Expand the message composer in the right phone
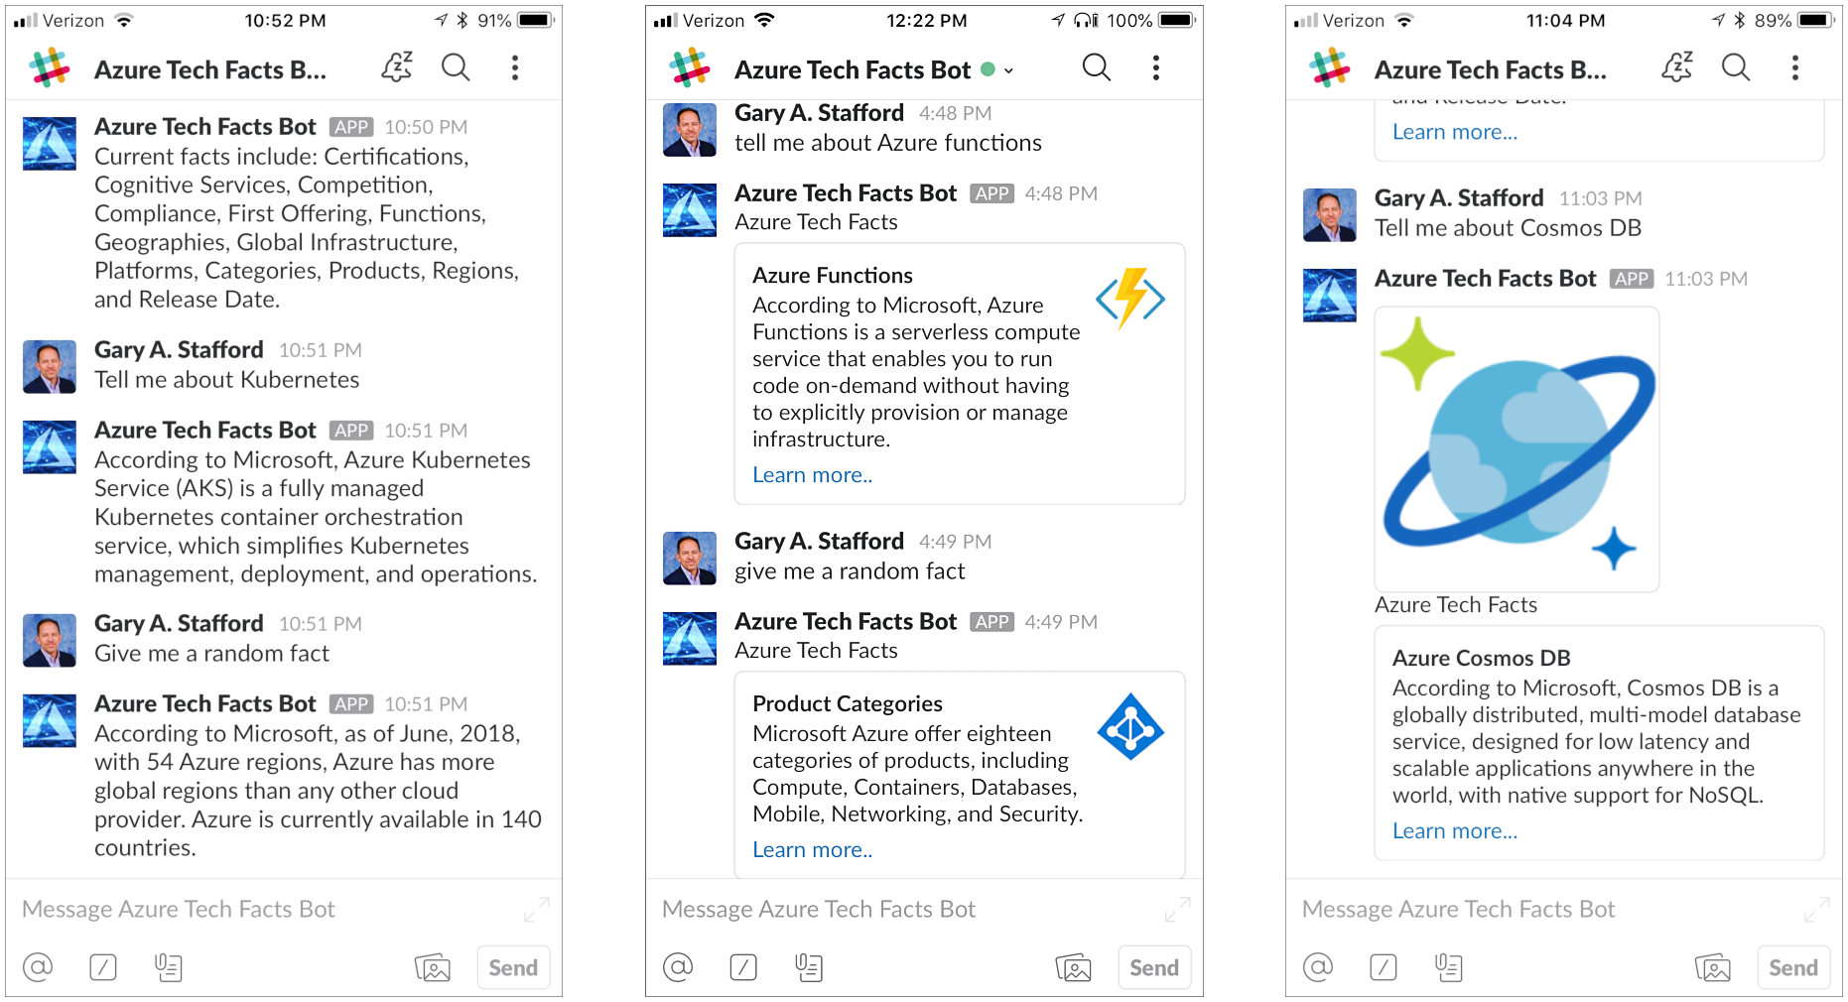This screenshot has height=1002, width=1848. point(1816,910)
